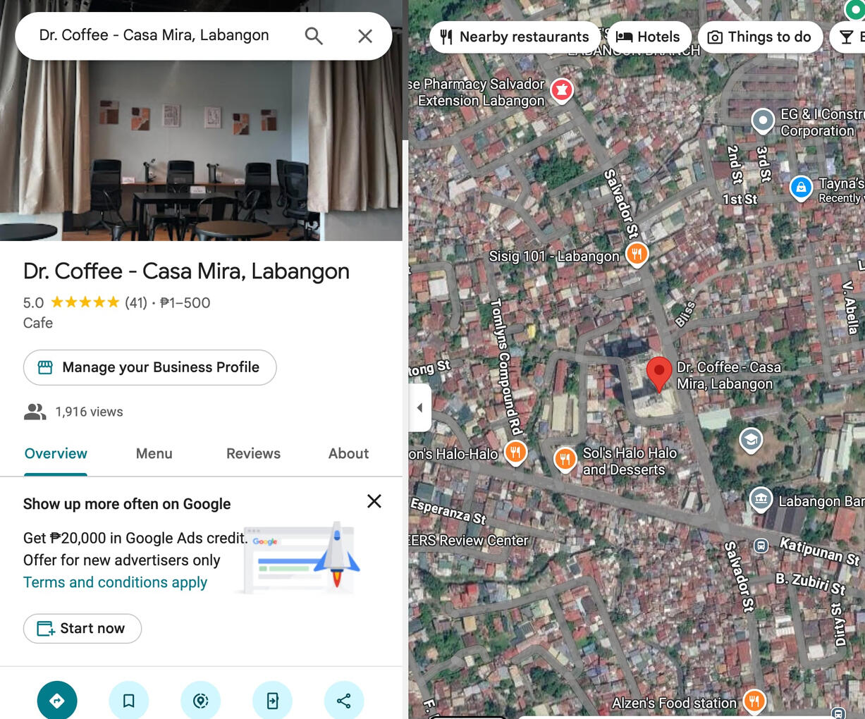
Task: Collapse the side panel arrow
Action: click(x=420, y=407)
